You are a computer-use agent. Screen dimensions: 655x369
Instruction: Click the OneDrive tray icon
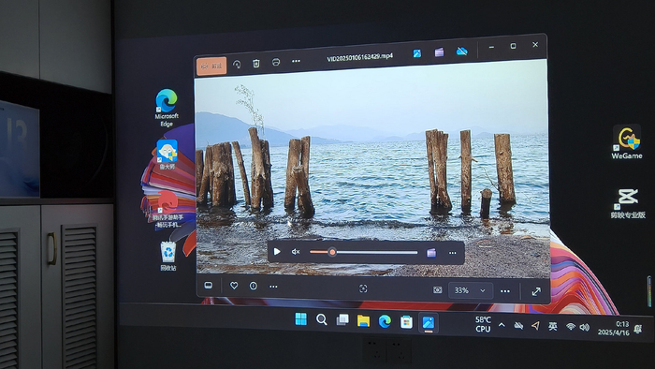[x=518, y=326]
